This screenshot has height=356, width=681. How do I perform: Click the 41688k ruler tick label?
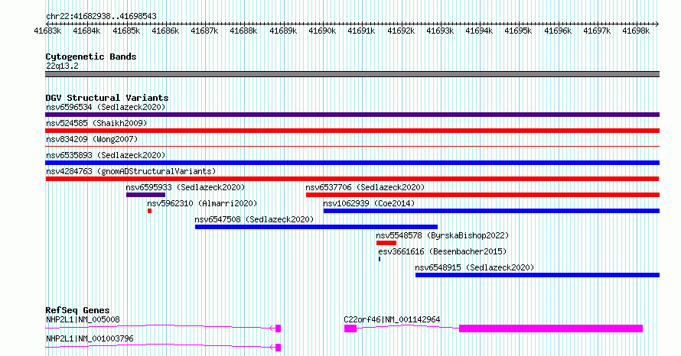click(243, 31)
